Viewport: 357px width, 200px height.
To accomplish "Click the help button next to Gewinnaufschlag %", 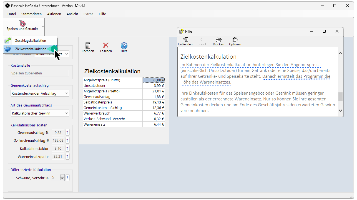I will coord(67,133).
